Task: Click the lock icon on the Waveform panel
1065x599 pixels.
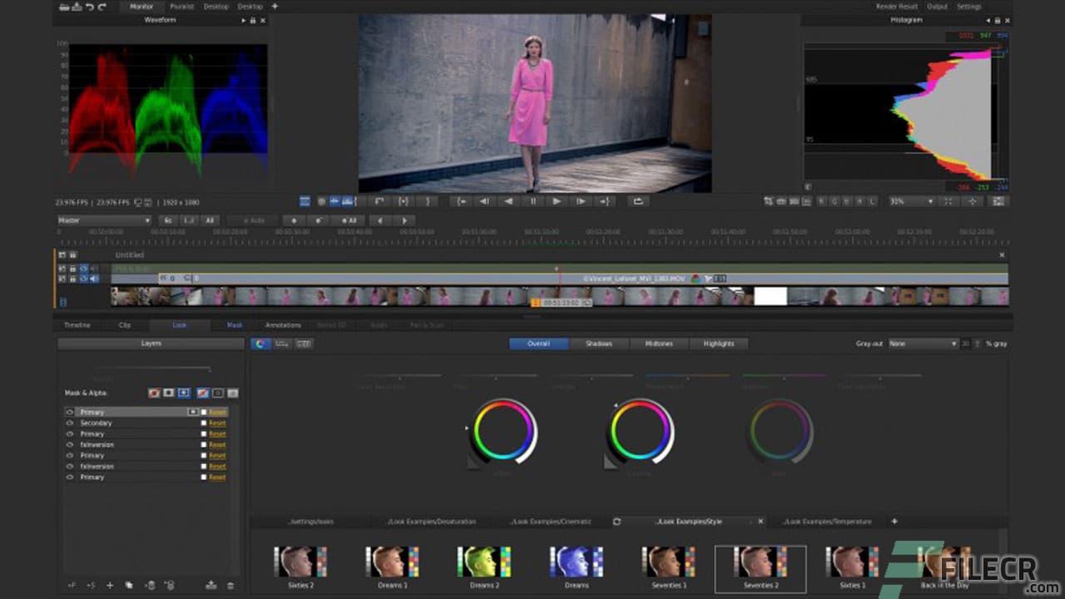Action: [252, 21]
